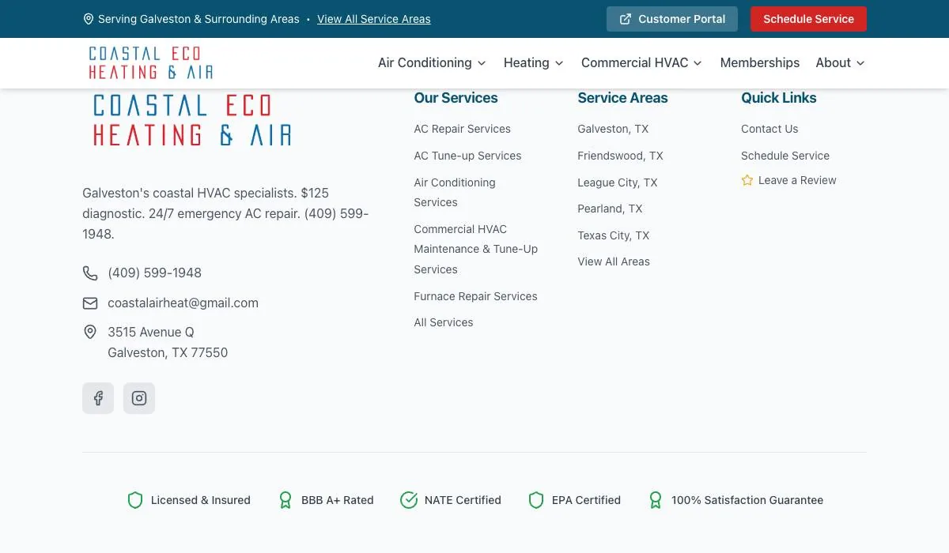Expand the Heating menu chevron
949x553 pixels.
[x=559, y=63]
